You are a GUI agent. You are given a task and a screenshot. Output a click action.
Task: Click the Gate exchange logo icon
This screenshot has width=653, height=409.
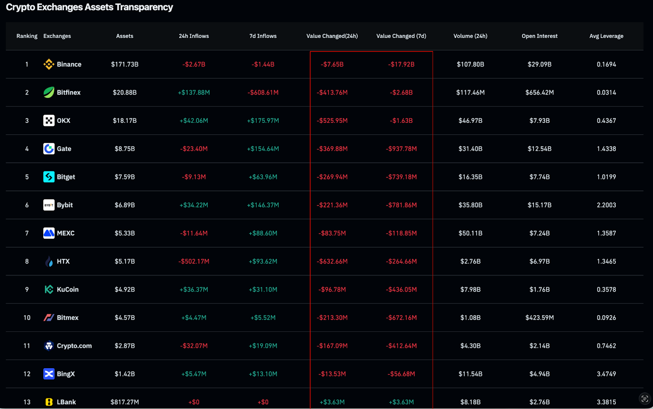(49, 149)
